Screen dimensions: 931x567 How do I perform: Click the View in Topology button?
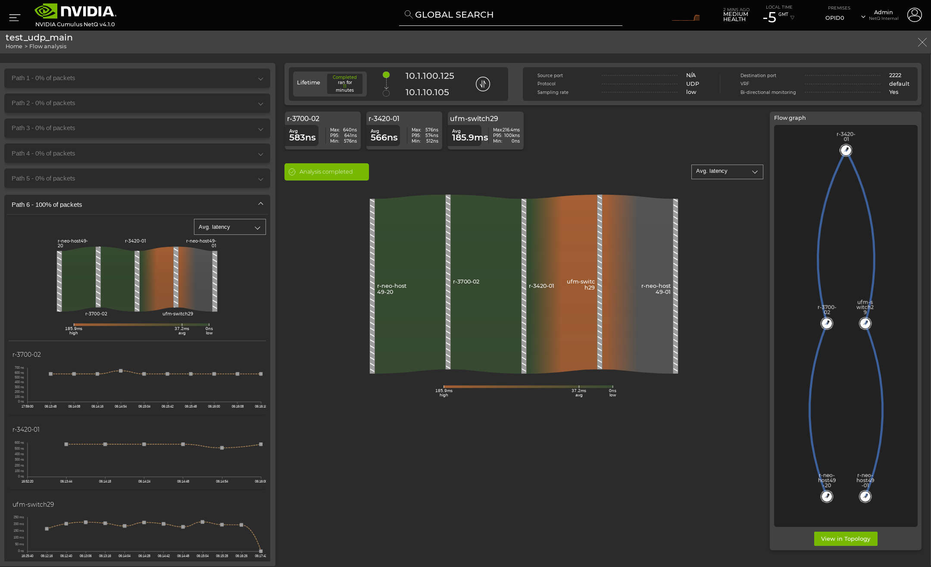845,539
